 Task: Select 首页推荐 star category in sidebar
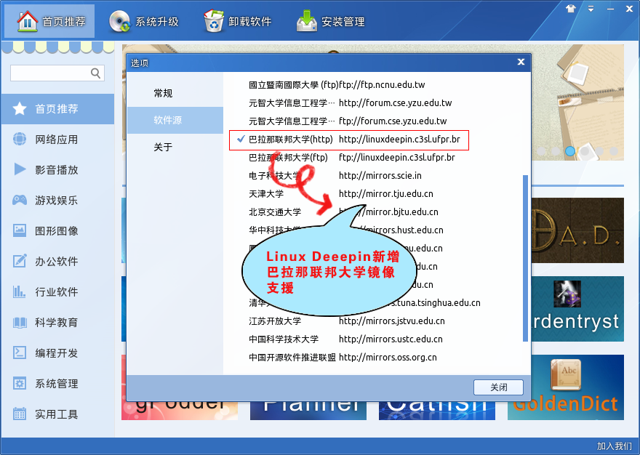57,109
